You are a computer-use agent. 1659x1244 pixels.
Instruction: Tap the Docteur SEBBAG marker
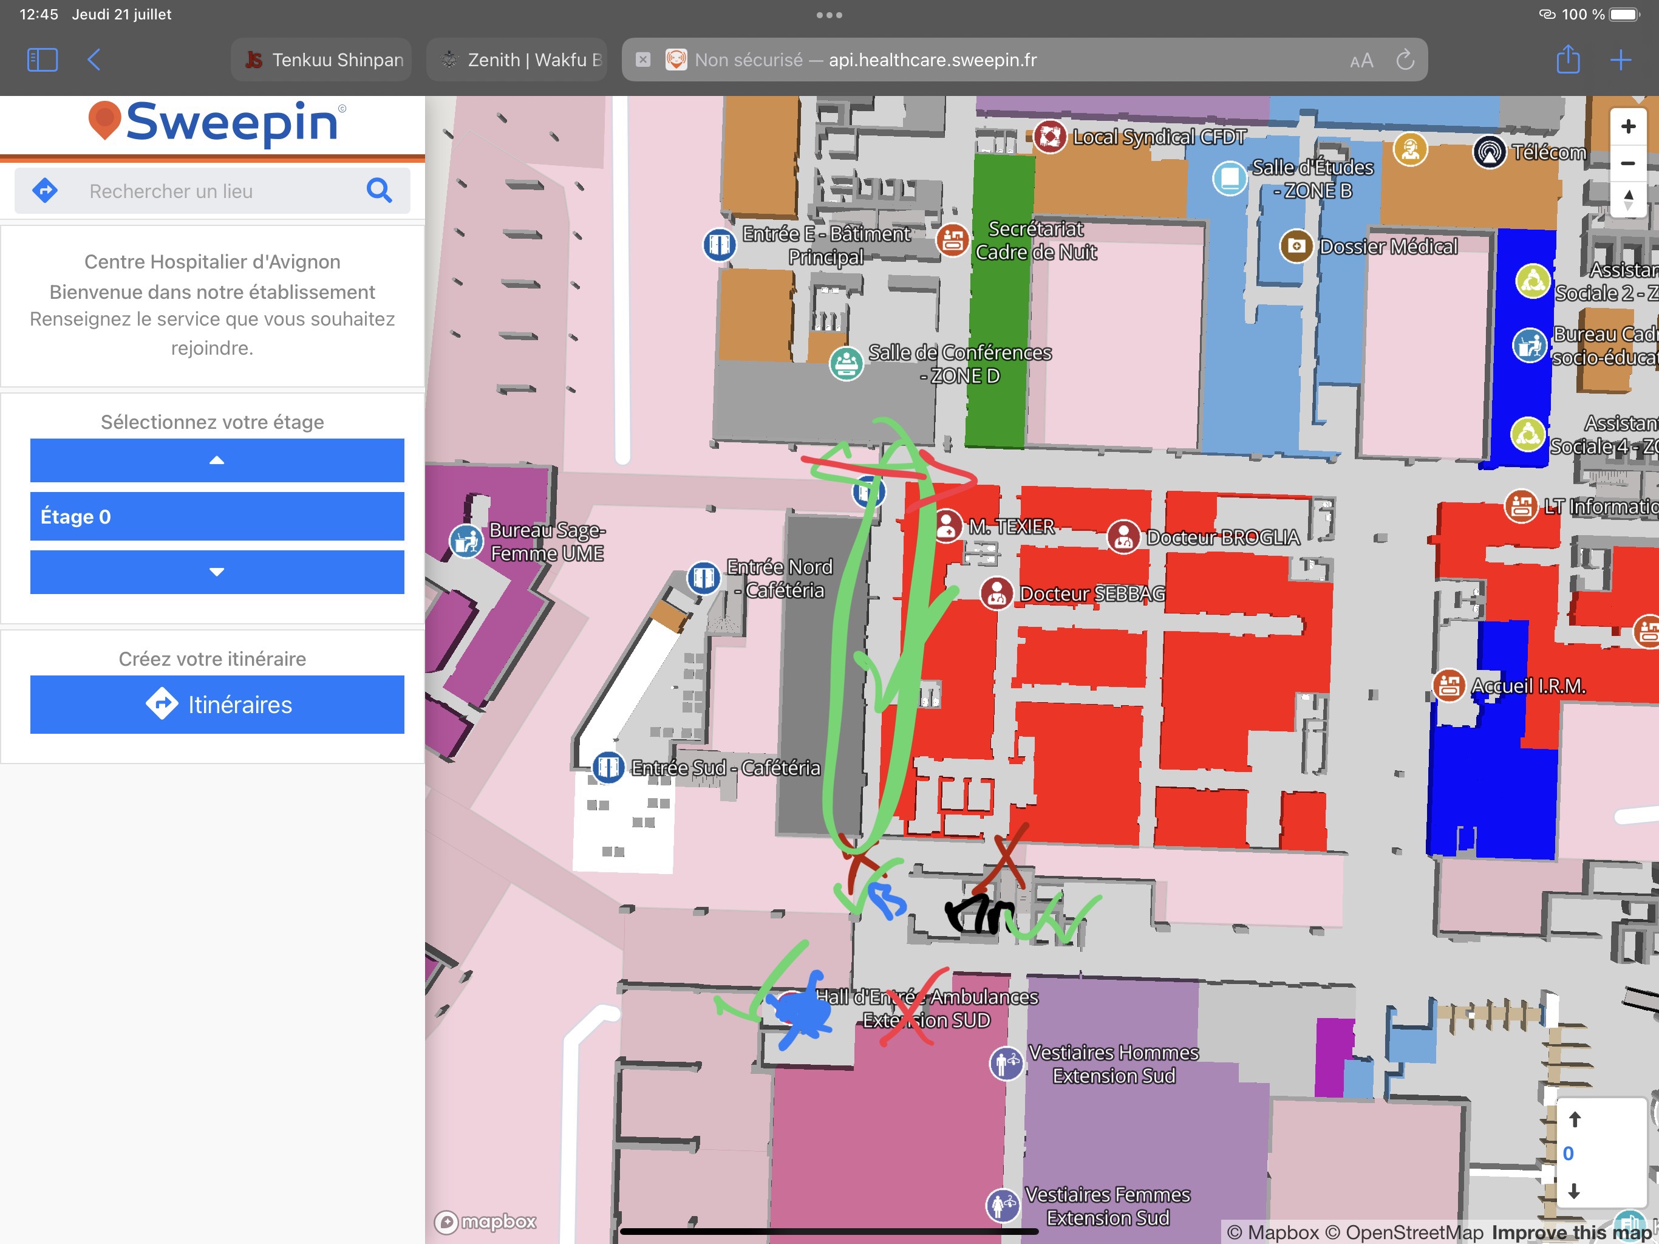[996, 593]
